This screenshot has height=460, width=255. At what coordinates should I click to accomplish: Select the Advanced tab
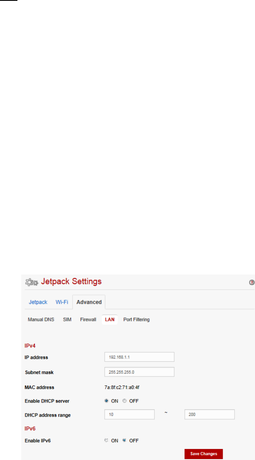point(89,302)
